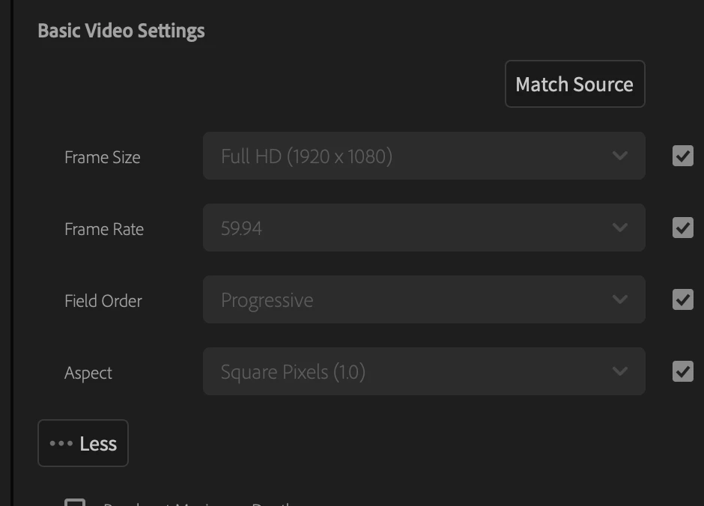Disable the Field Order match source checkbox
This screenshot has width=704, height=506.
[682, 299]
